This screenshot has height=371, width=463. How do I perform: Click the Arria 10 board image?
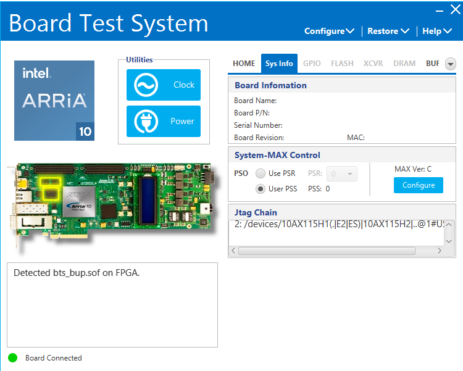(x=111, y=201)
